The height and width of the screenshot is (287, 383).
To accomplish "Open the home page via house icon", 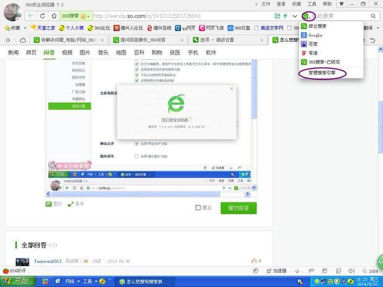I will pos(54,16).
